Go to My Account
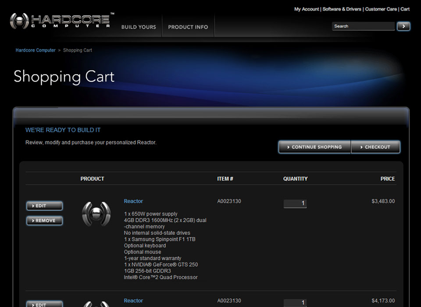Image resolution: width=421 pixels, height=307 pixels. tap(307, 9)
